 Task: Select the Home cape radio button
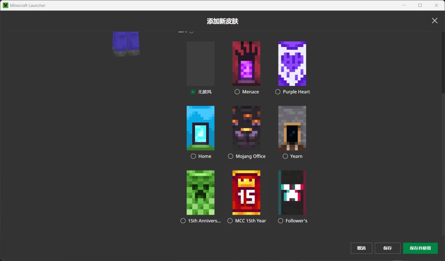193,156
